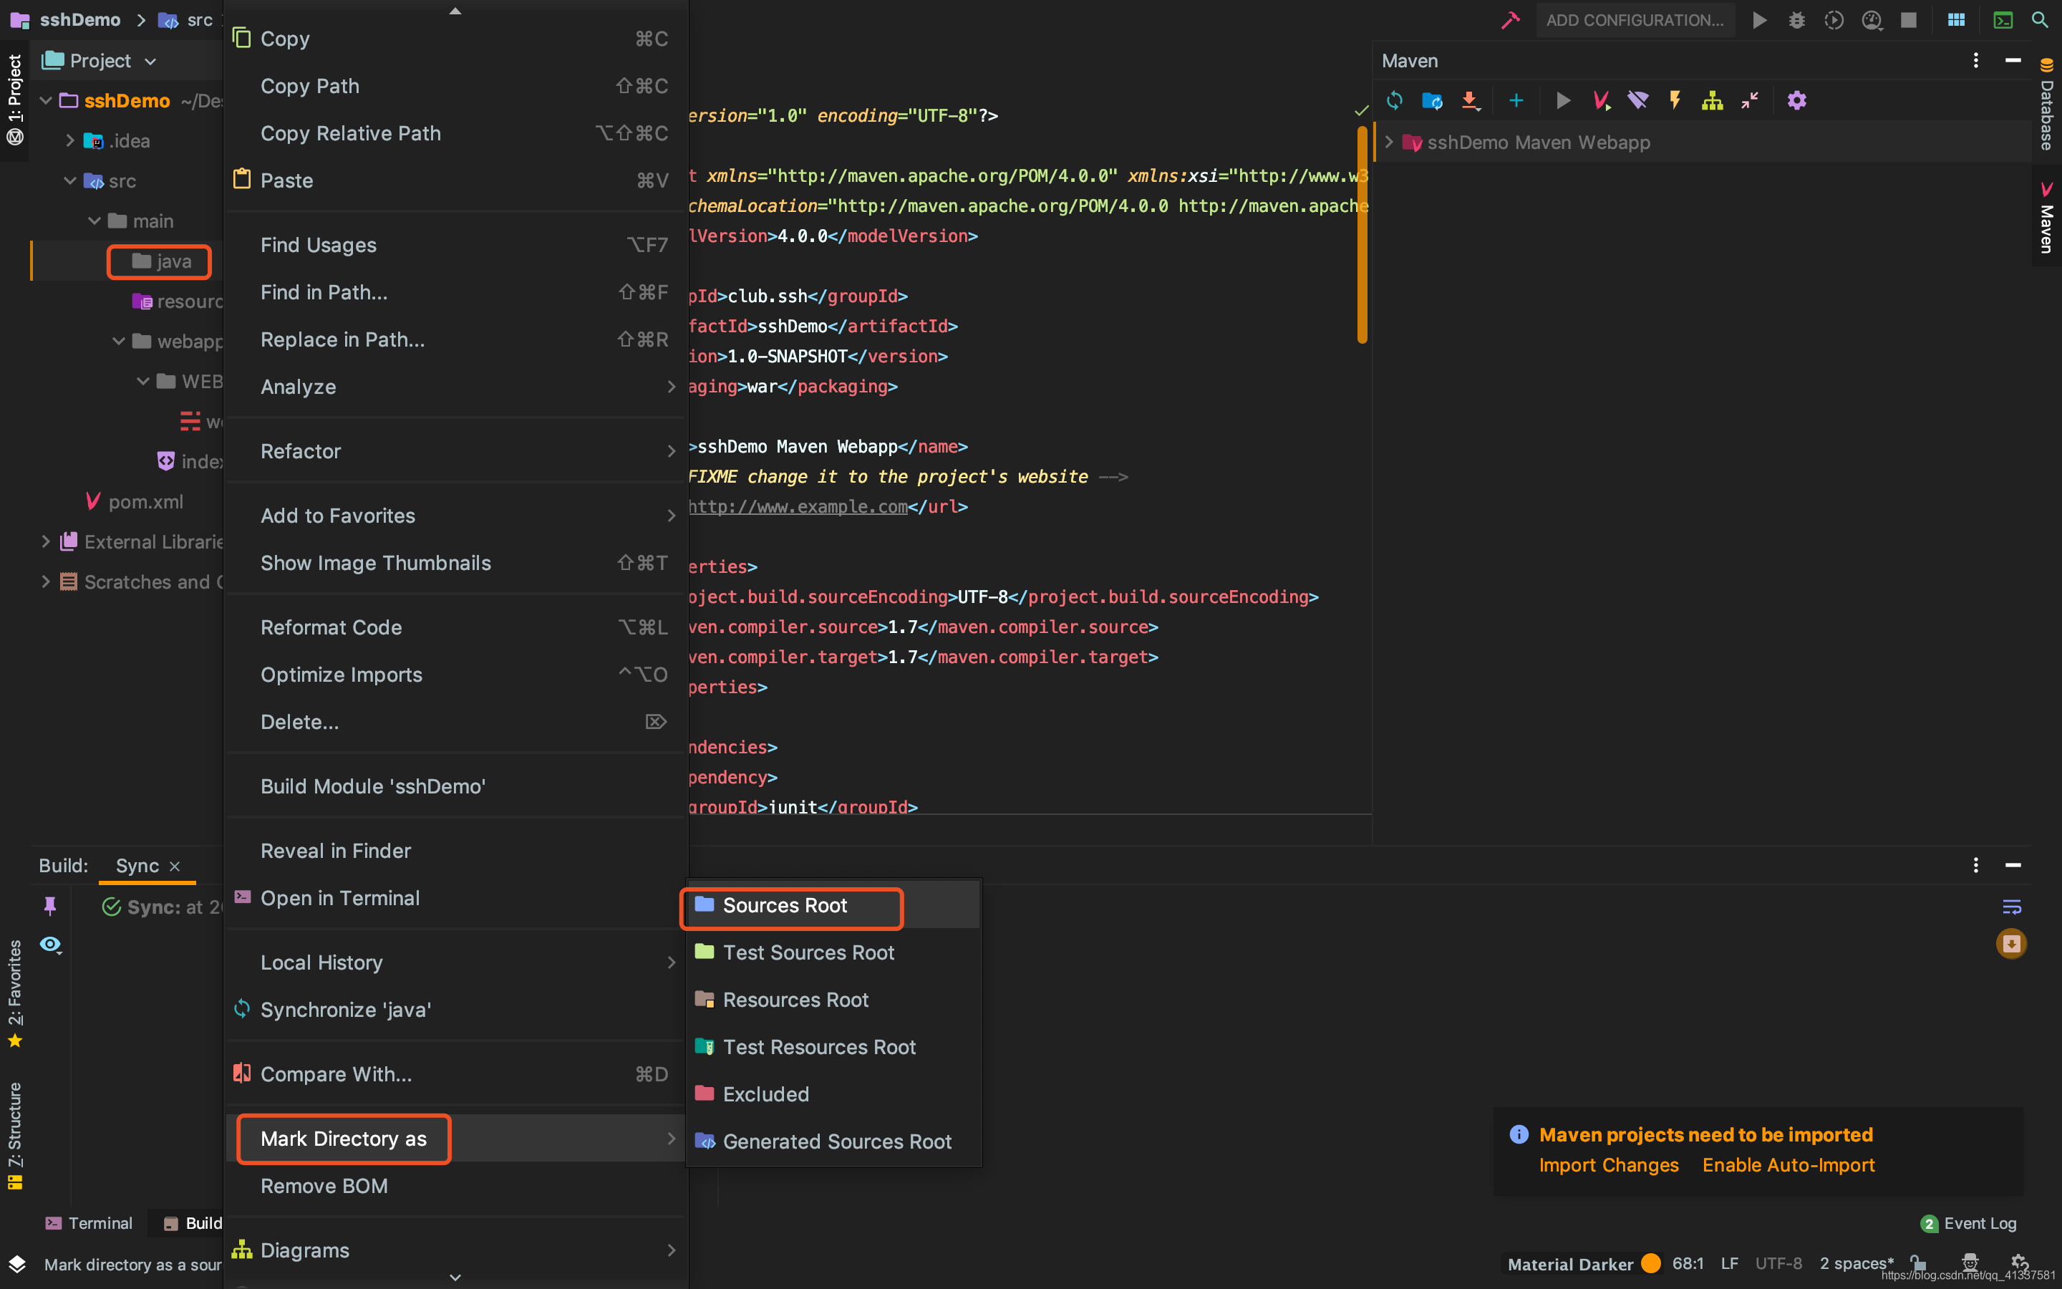This screenshot has width=2062, height=1289.
Task: Choose Copy Relative Path
Action: coord(456,133)
